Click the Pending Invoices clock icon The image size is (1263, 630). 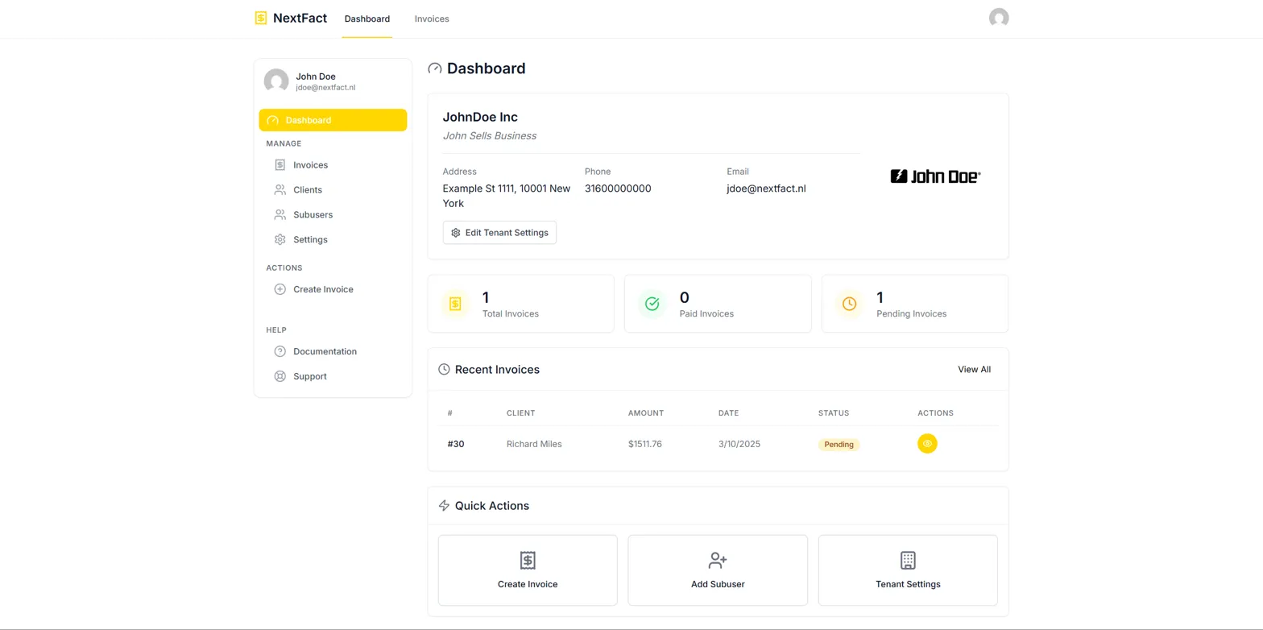coord(849,304)
